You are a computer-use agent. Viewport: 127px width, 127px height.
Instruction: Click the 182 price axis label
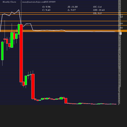click(x=121, y=28)
